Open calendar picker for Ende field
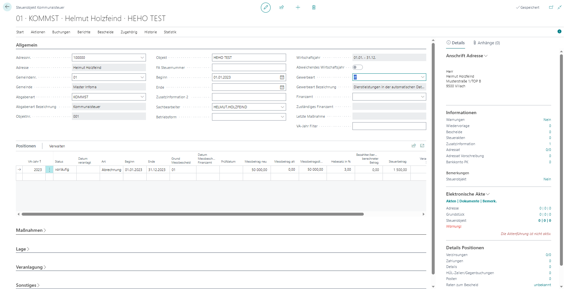Image resolution: width=580 pixels, height=289 pixels. point(282,87)
